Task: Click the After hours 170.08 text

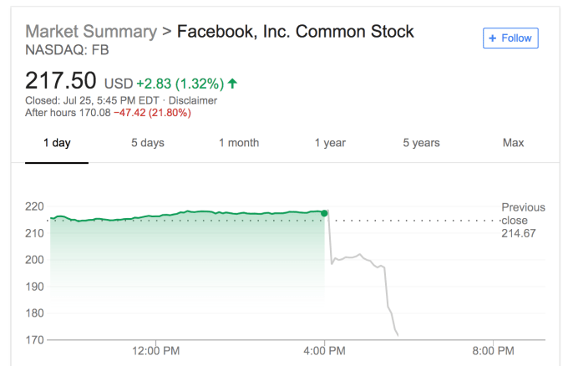Action: (x=57, y=113)
